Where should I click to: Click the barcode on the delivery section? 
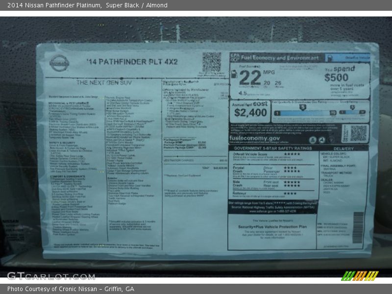[x=358, y=227]
